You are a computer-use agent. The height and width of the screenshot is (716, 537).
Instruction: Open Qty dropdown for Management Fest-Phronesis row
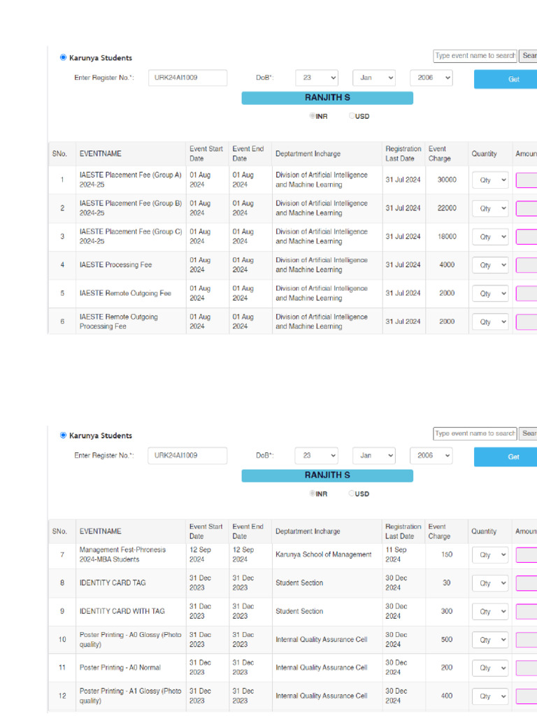490,555
